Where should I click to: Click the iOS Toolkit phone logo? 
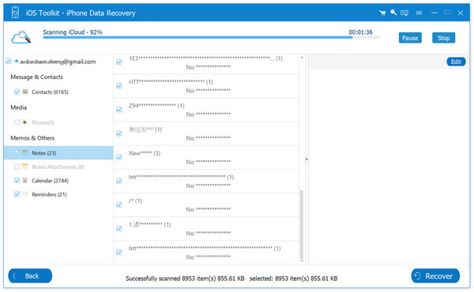[15, 13]
